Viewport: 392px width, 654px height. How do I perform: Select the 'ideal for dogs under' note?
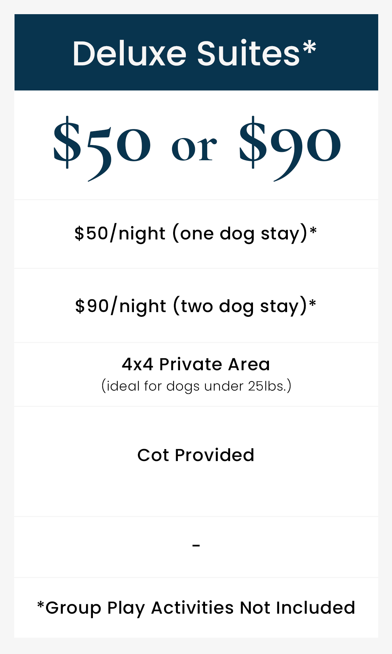[x=173, y=387]
